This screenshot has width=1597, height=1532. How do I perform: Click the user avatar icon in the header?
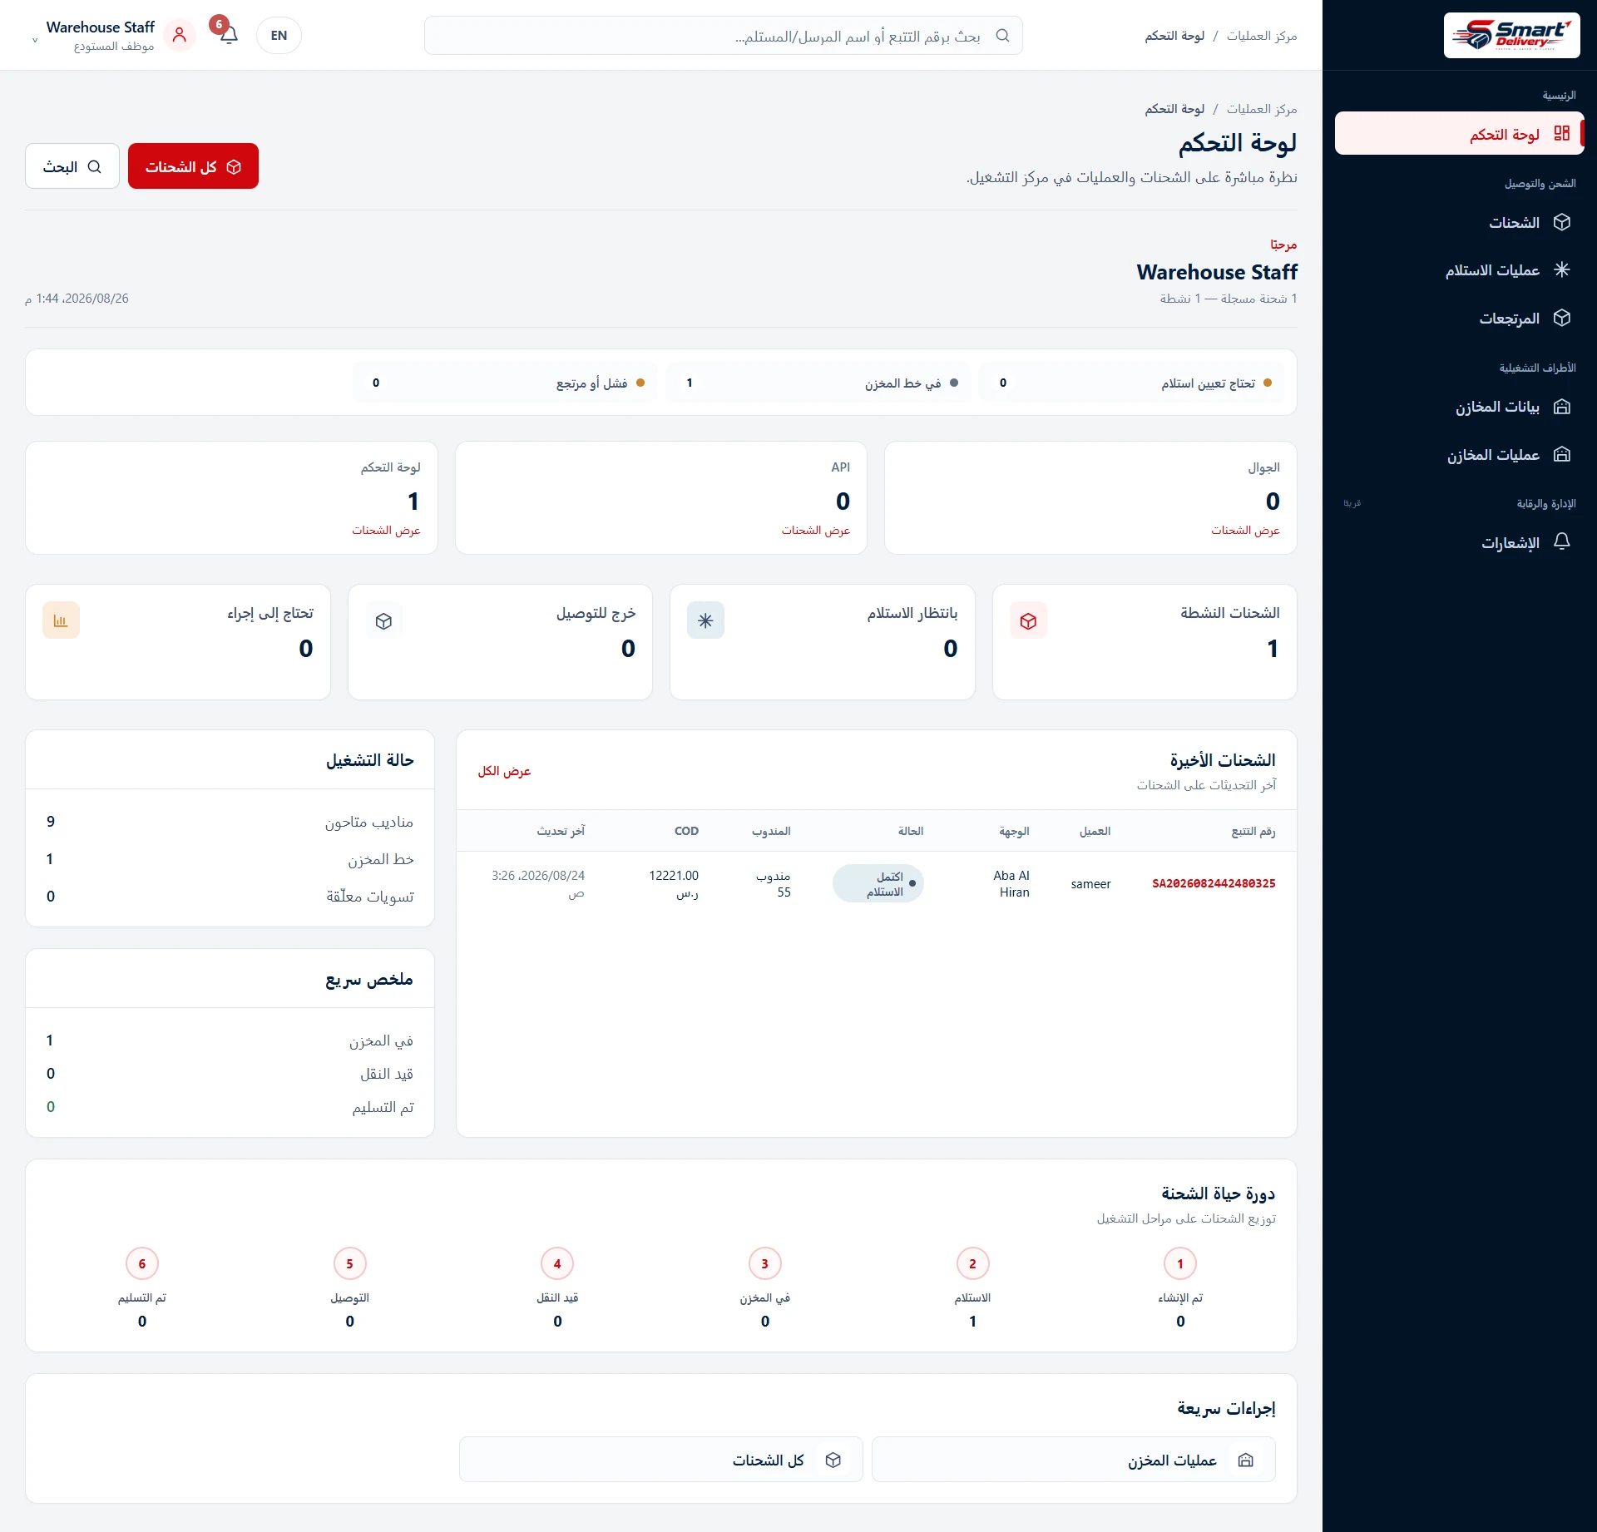(179, 35)
